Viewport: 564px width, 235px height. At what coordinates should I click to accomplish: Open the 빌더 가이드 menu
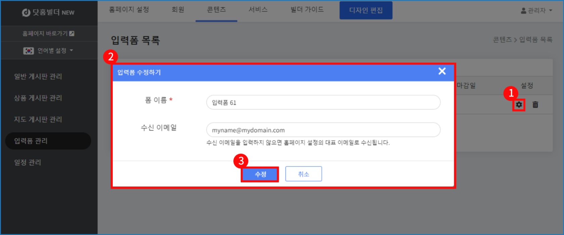tap(307, 10)
